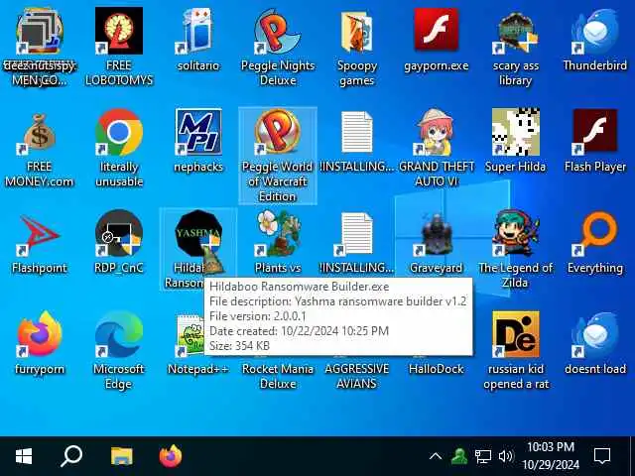Viewport: 635px width, 476px height.
Task: Select the red Flash exe icon in the top row
Action: 437,29
